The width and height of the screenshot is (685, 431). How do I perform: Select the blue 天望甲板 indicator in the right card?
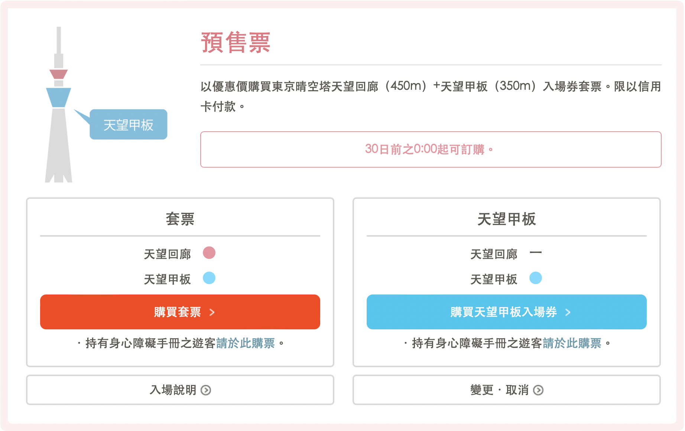click(x=536, y=277)
